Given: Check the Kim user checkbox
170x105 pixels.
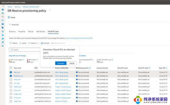Looking at the screenshot, I should pyautogui.click(x=11, y=83).
